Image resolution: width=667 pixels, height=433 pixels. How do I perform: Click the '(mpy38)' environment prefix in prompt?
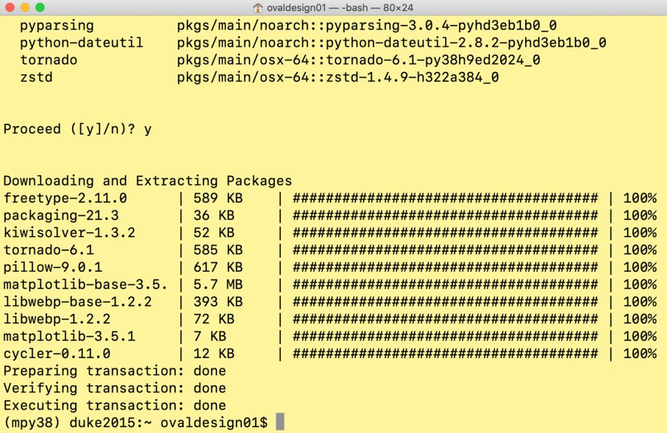32,423
